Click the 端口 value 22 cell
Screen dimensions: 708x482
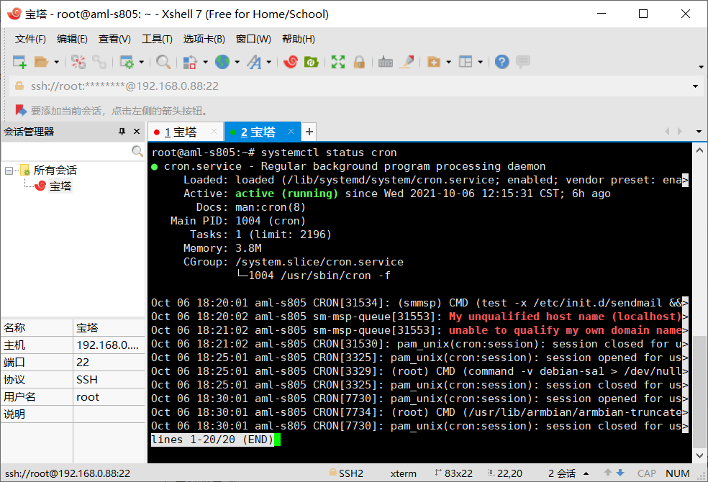pyautogui.click(x=109, y=363)
